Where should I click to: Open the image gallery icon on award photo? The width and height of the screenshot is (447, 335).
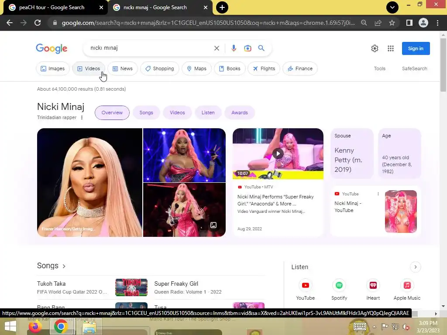213,225
